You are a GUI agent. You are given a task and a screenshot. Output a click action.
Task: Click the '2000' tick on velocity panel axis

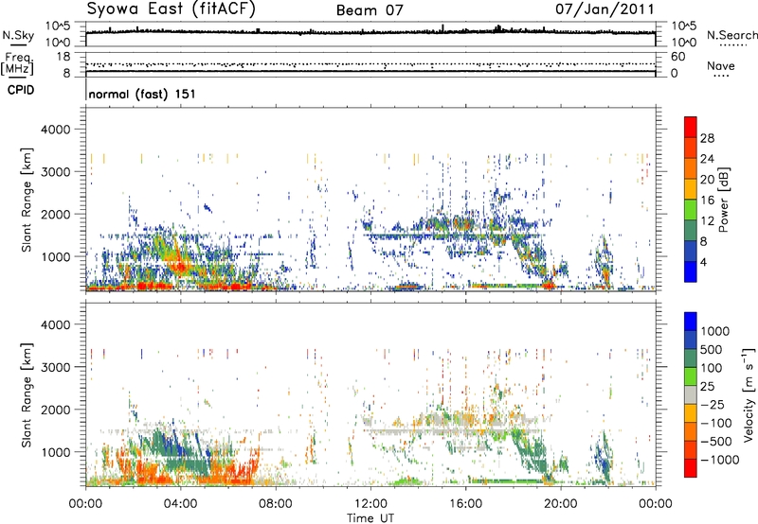tap(55, 410)
